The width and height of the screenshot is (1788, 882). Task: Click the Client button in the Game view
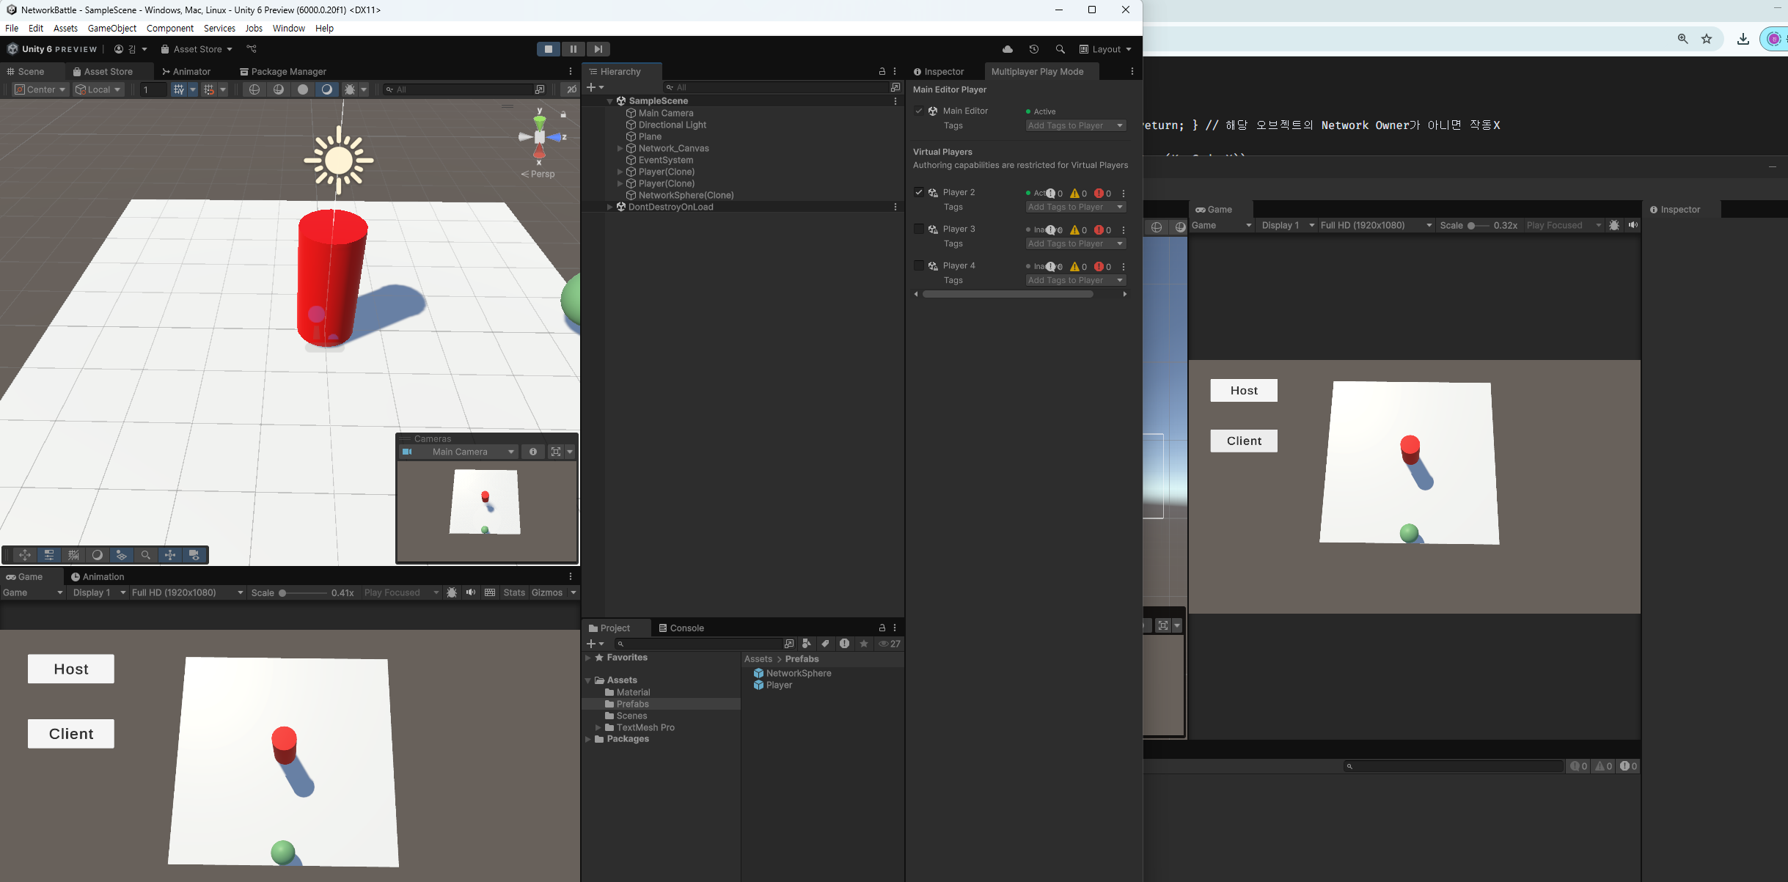point(71,734)
